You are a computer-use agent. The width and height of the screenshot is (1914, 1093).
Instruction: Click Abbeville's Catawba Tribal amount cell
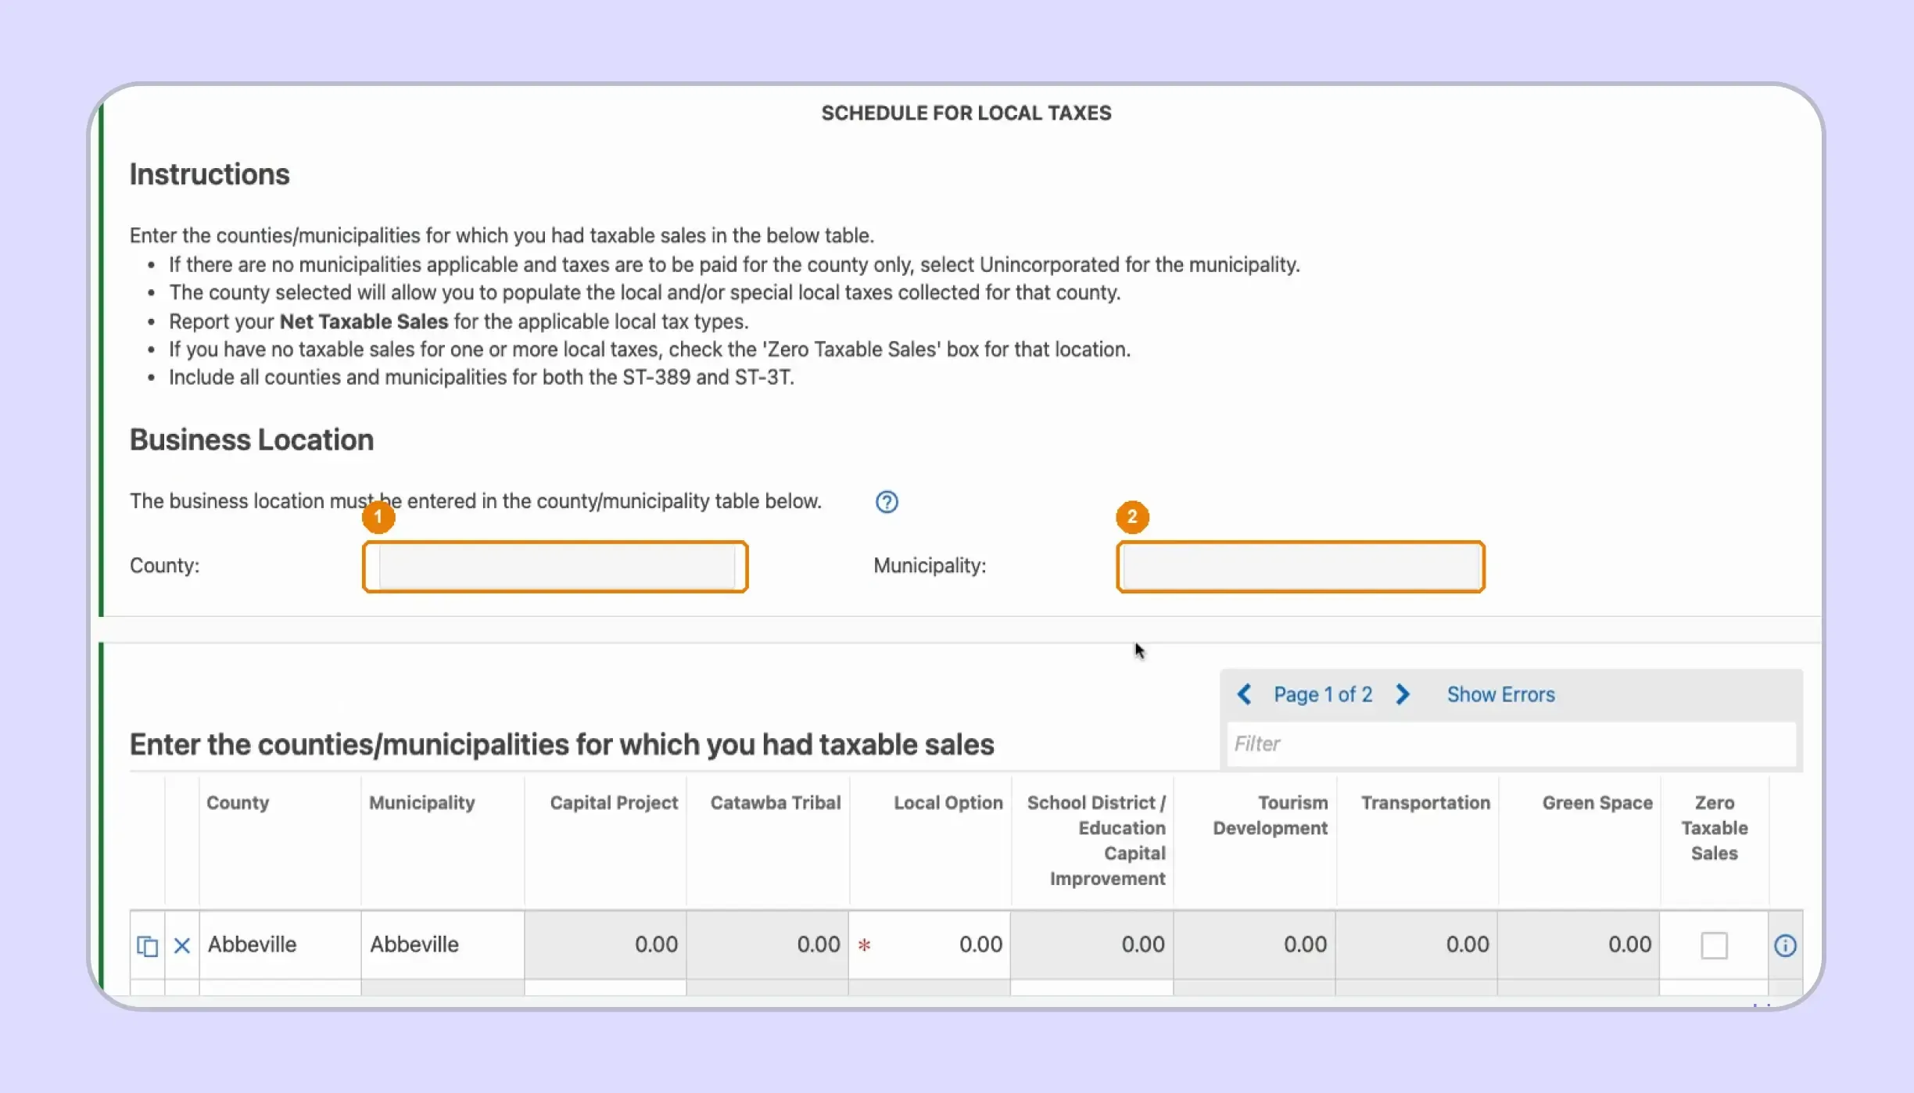768,944
